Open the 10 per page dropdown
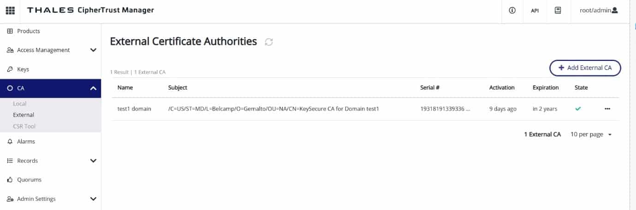Image resolution: width=636 pixels, height=210 pixels. click(x=591, y=134)
